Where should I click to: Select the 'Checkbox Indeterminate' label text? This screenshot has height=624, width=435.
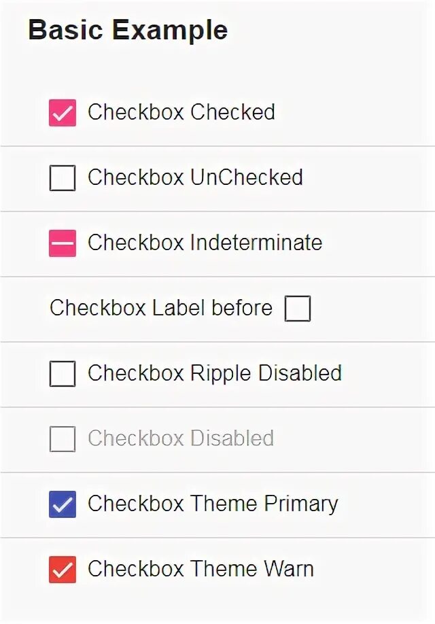[205, 243]
